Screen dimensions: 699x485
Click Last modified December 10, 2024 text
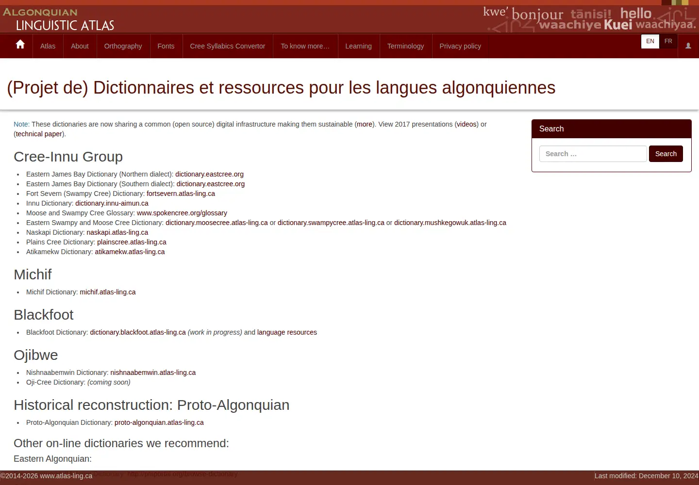[x=646, y=476]
